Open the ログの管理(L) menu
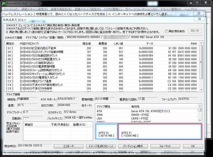The height and width of the screenshot is (157, 213). 113,9
